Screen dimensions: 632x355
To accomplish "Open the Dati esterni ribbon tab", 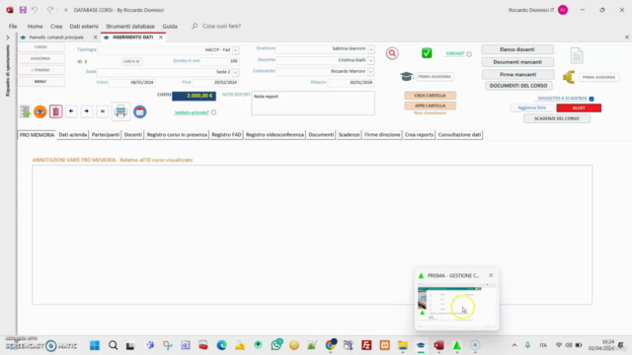I will tap(84, 27).
